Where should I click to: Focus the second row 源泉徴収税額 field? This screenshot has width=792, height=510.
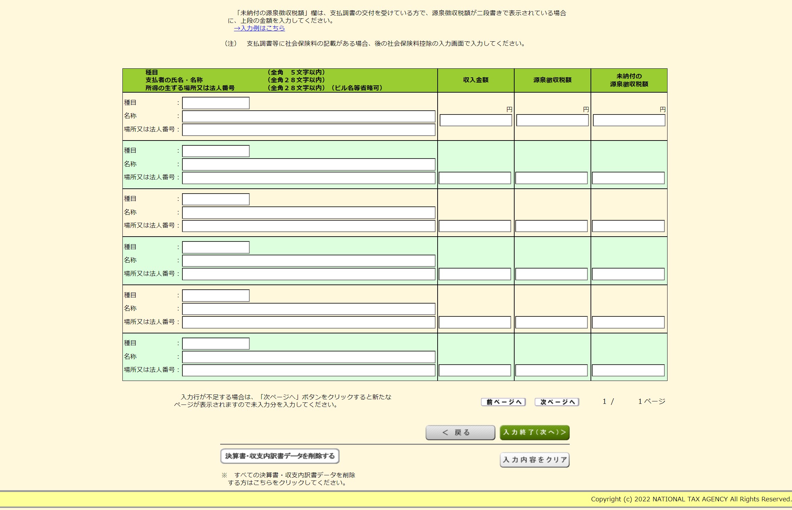click(x=551, y=178)
